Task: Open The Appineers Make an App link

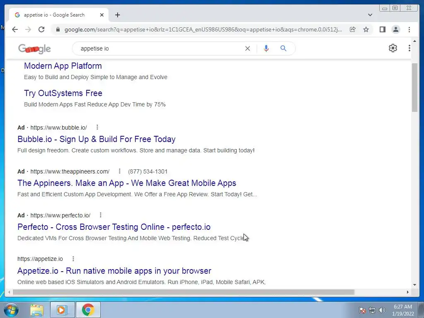Action: click(x=127, y=183)
